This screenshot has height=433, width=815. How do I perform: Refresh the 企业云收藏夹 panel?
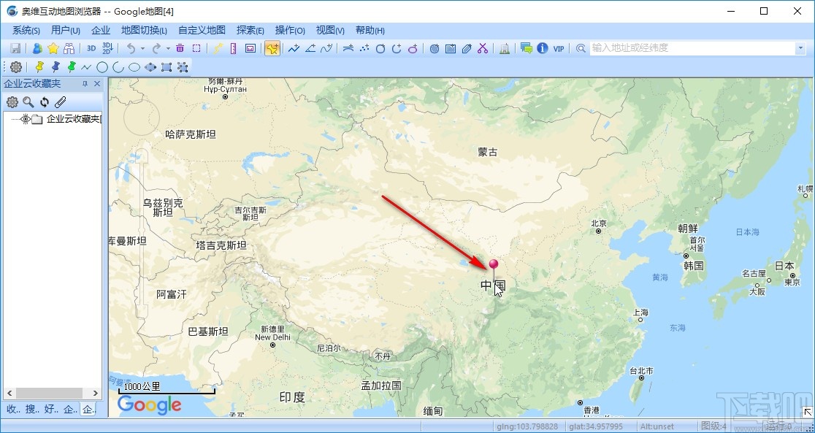pos(45,102)
